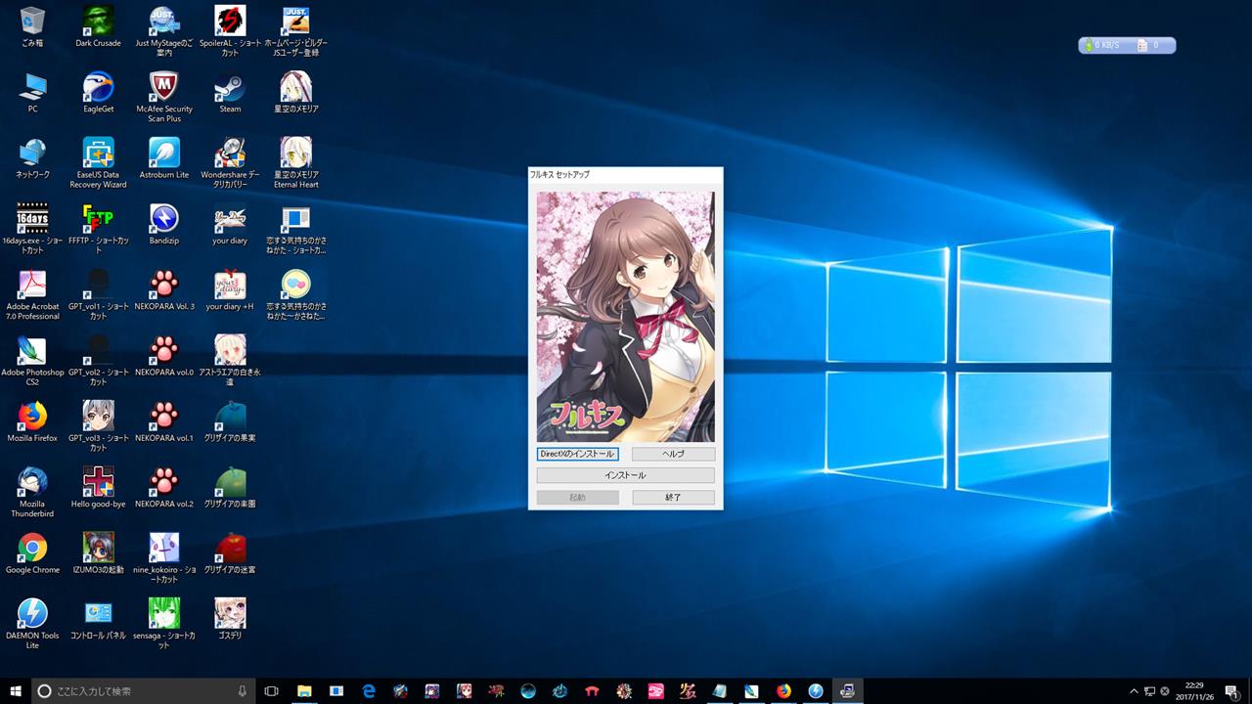This screenshot has width=1252, height=704.
Task: Select the グリザイアの果実 shortcut
Action: click(x=230, y=421)
